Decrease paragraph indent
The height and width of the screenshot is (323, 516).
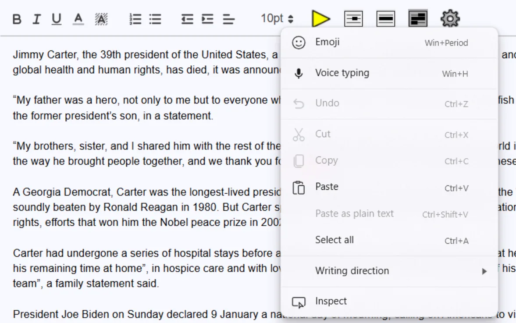(x=187, y=18)
